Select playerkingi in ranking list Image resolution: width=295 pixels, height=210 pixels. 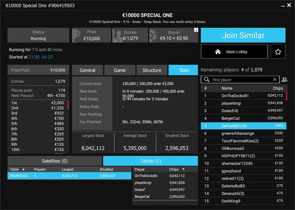244,103
